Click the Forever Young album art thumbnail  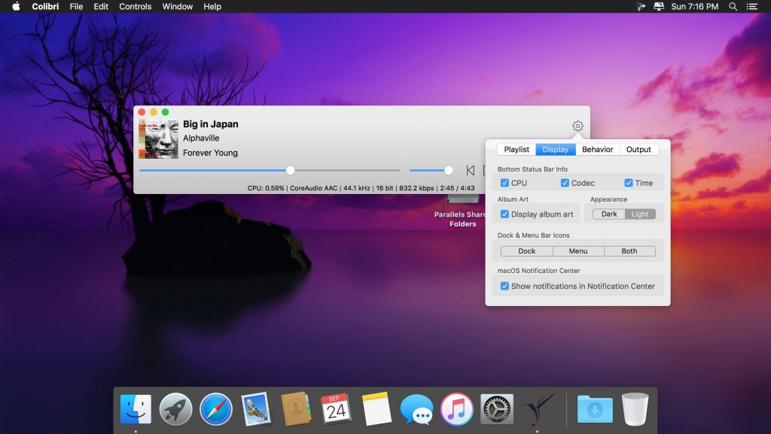click(x=158, y=139)
